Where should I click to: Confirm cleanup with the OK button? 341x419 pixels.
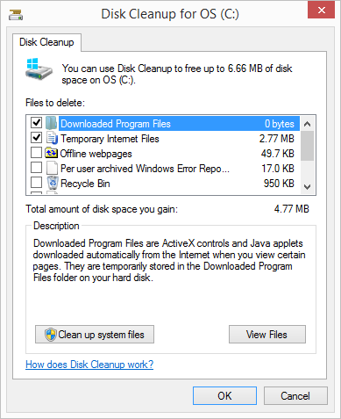(224, 396)
